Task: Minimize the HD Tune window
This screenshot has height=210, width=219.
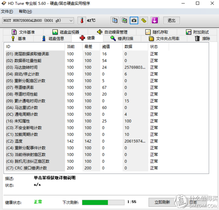Action: (183, 3)
